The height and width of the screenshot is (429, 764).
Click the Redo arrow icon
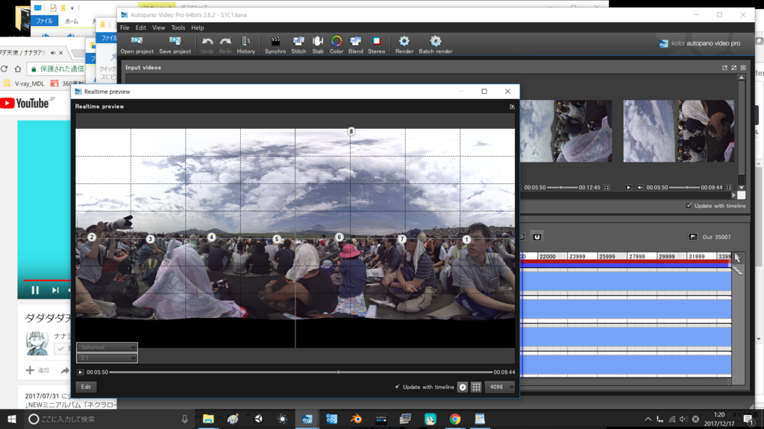pos(225,42)
